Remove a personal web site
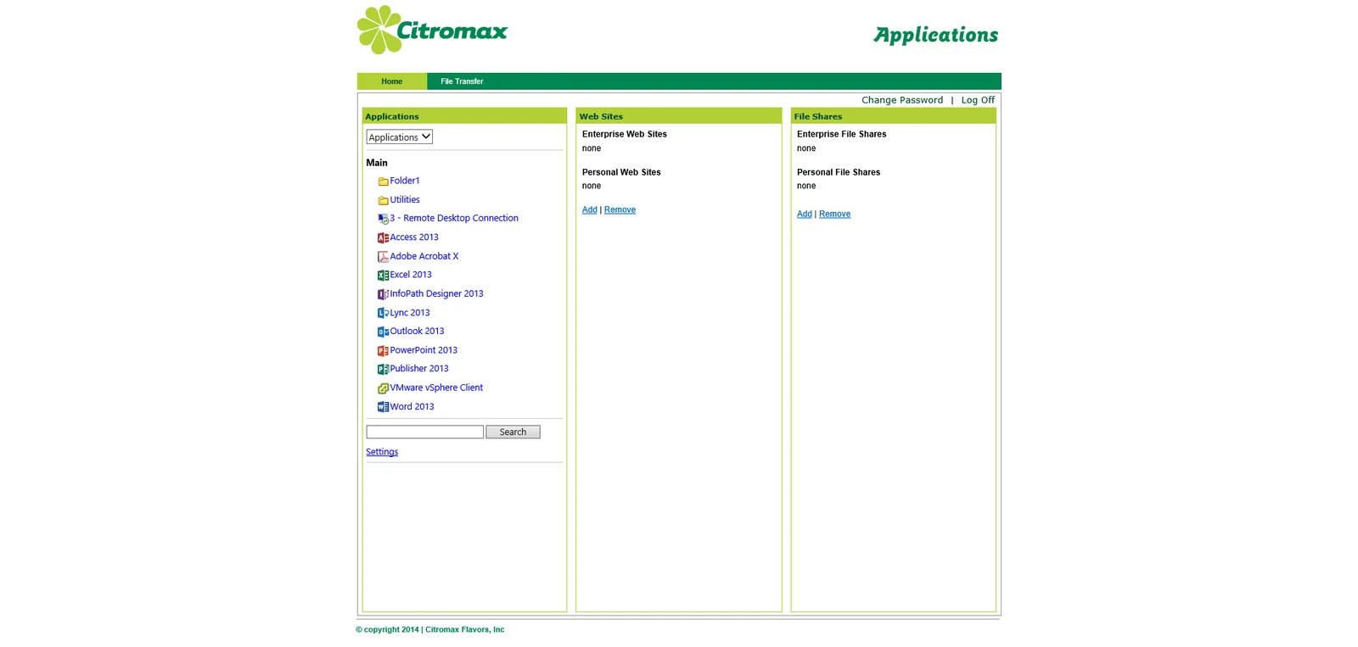The width and height of the screenshot is (1358, 647). 620,209
